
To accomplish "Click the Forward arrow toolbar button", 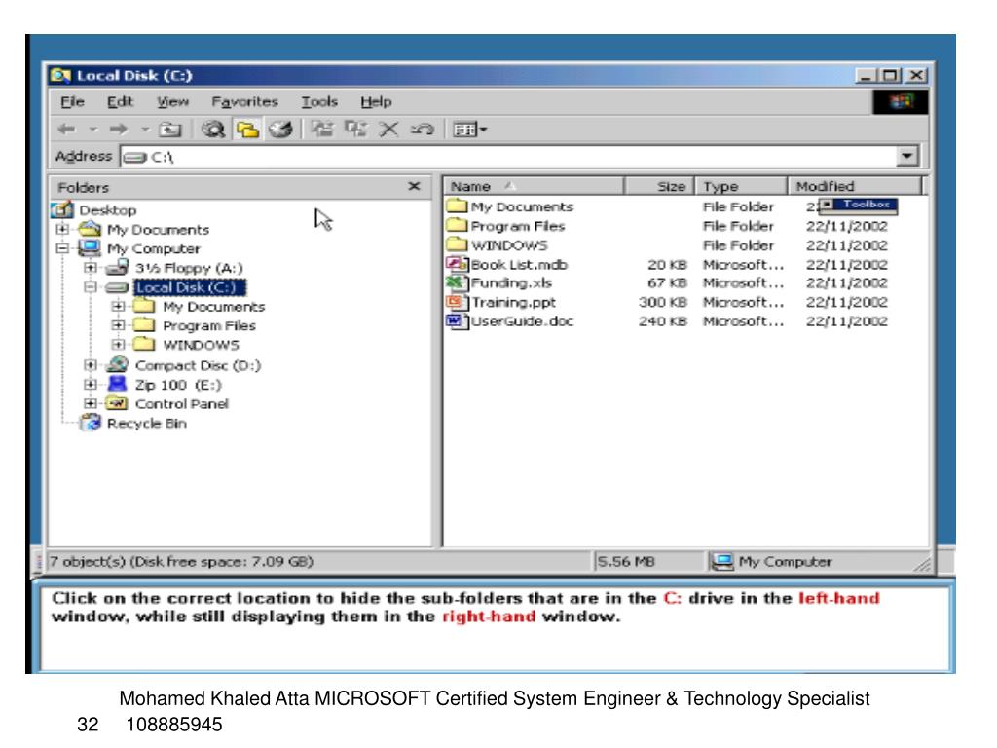I will pos(118,130).
